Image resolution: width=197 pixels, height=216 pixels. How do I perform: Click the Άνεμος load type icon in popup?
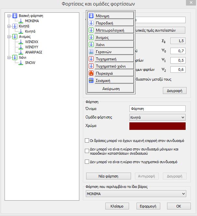click(x=91, y=37)
